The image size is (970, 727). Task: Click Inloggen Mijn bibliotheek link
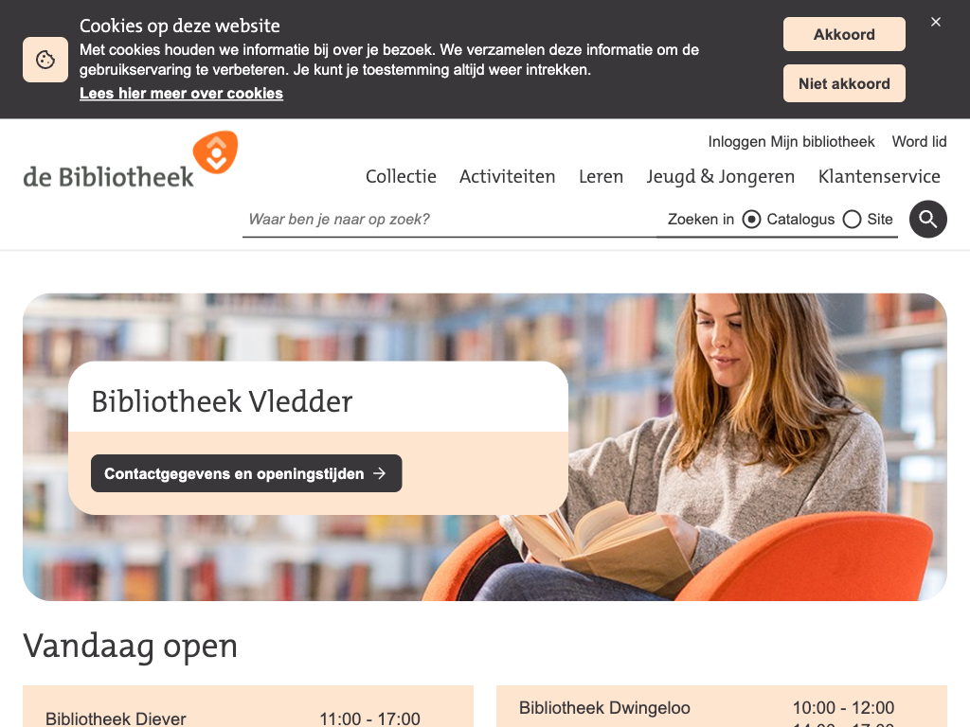791,142
